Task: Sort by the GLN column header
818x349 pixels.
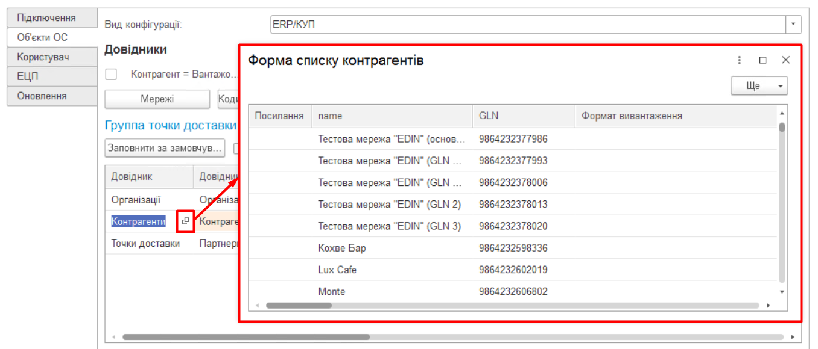Action: [522, 116]
